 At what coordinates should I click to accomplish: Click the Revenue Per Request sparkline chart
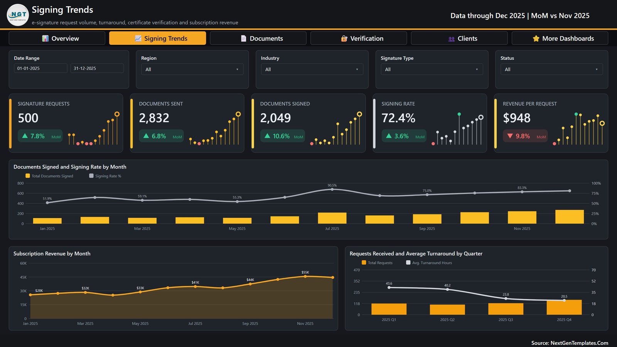click(x=578, y=129)
